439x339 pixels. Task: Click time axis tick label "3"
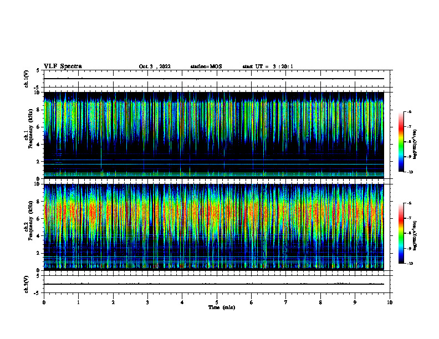coord(147,302)
